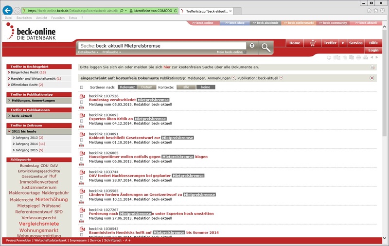Viewport: 389px width, 246px height.
Task: Tick the select-all checkbox beside Sortieren nach
Action: 82,88
